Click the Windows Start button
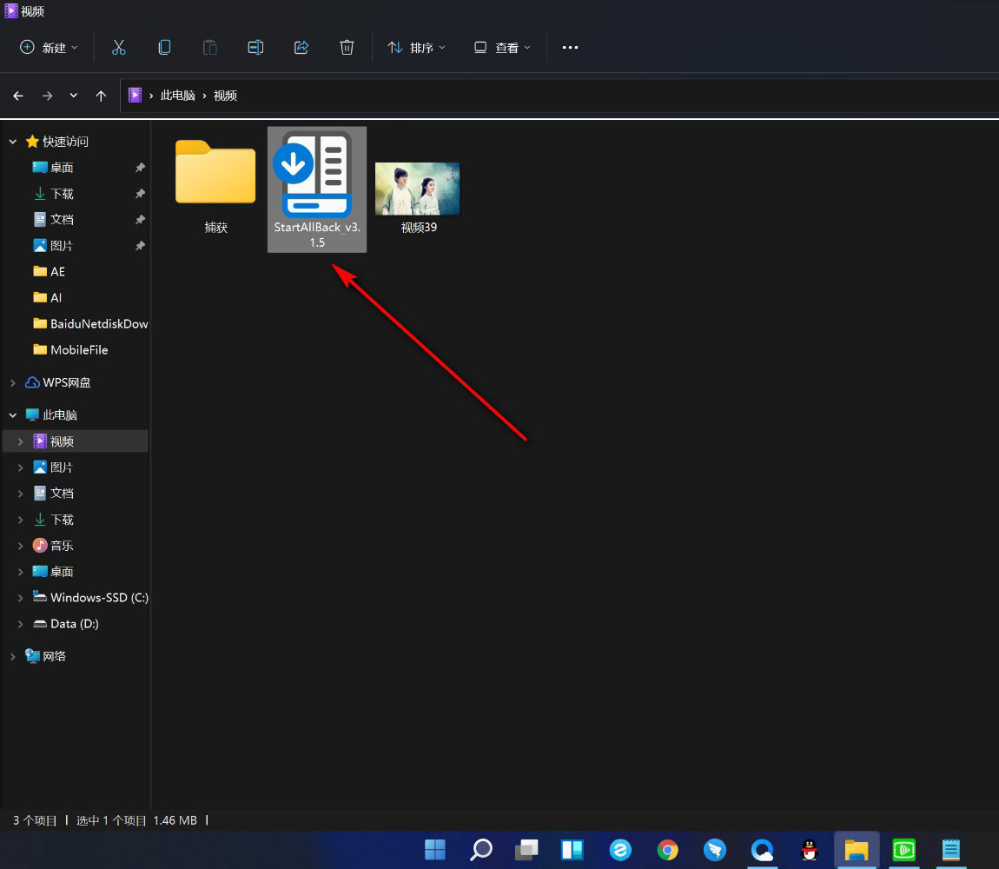Image resolution: width=999 pixels, height=869 pixels. point(434,849)
